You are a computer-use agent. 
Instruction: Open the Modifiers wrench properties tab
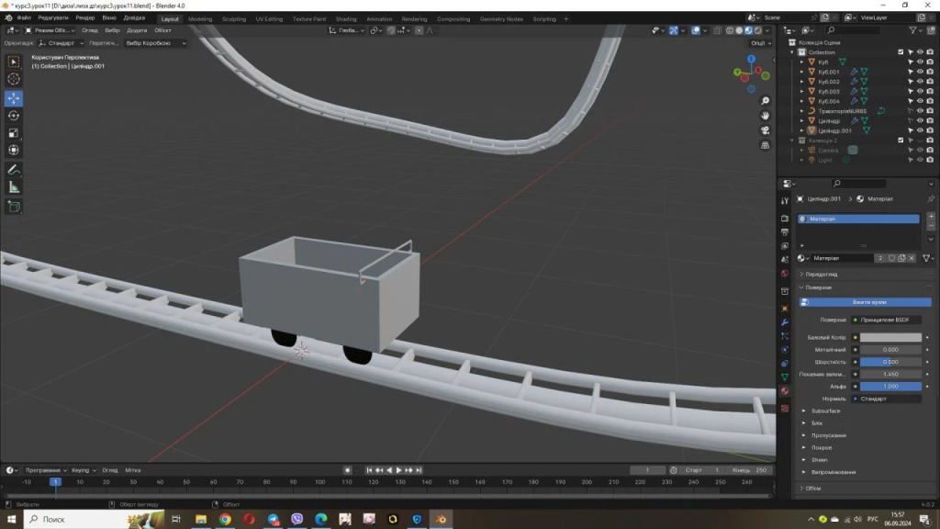pos(785,322)
